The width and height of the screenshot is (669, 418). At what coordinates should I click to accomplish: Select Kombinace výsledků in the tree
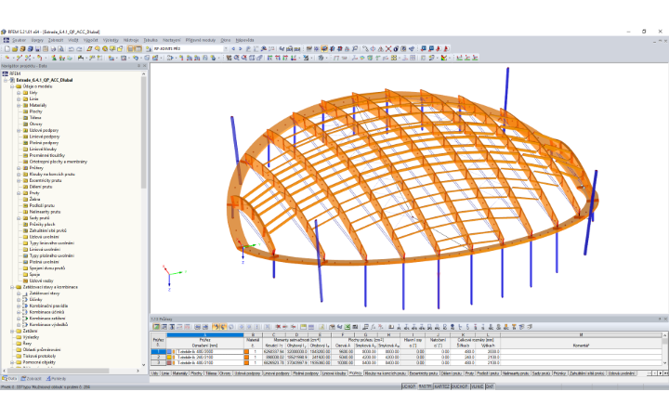[x=48, y=324]
